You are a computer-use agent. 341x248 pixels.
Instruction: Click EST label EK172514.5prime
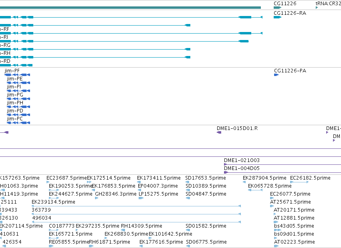pos(109,178)
